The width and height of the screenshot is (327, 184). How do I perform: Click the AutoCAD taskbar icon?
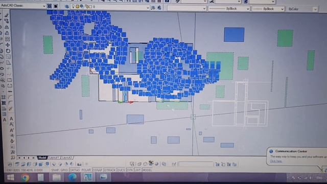[x=88, y=177]
